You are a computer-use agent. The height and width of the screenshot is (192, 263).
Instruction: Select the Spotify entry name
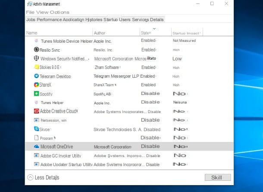point(46,94)
